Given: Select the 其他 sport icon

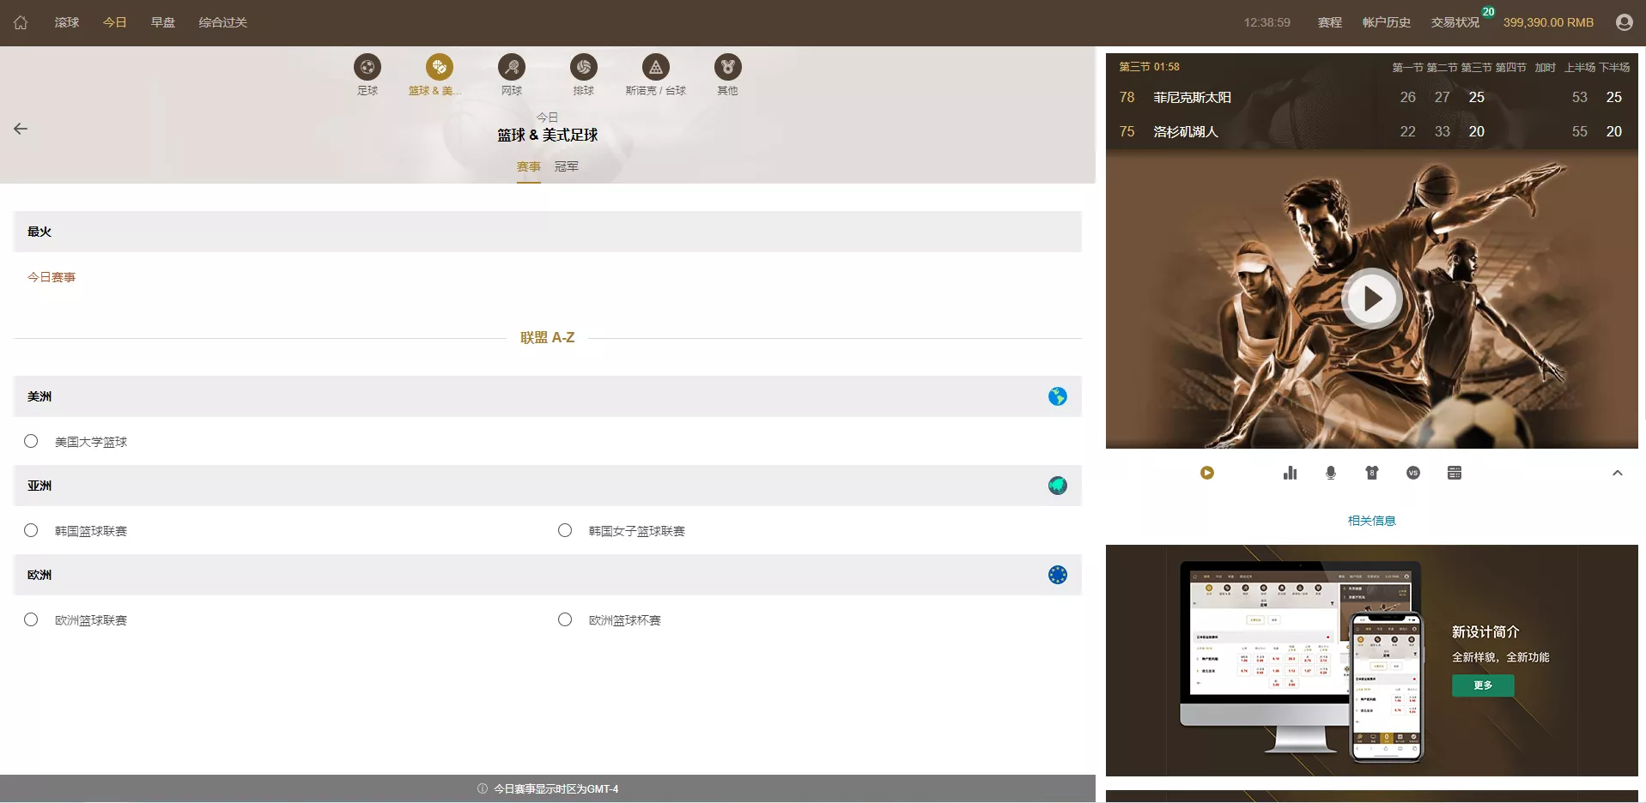Looking at the screenshot, I should pyautogui.click(x=727, y=74).
